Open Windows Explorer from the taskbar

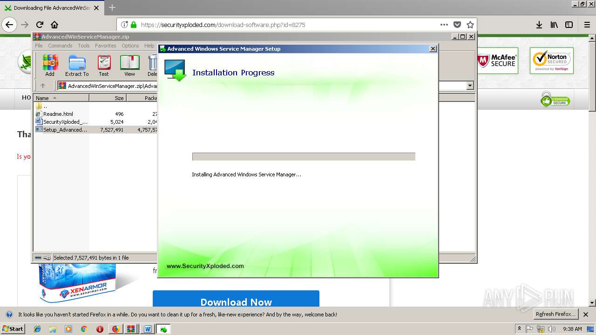click(x=53, y=329)
